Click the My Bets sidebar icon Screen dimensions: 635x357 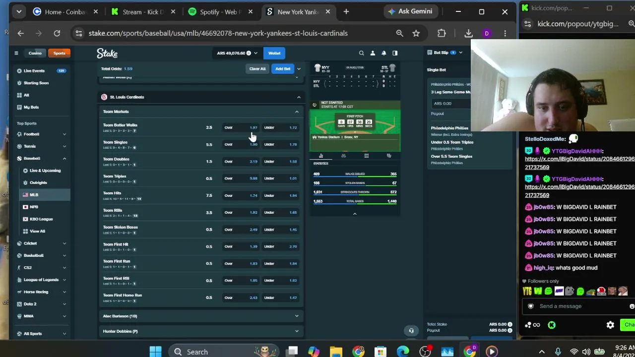tap(19, 107)
